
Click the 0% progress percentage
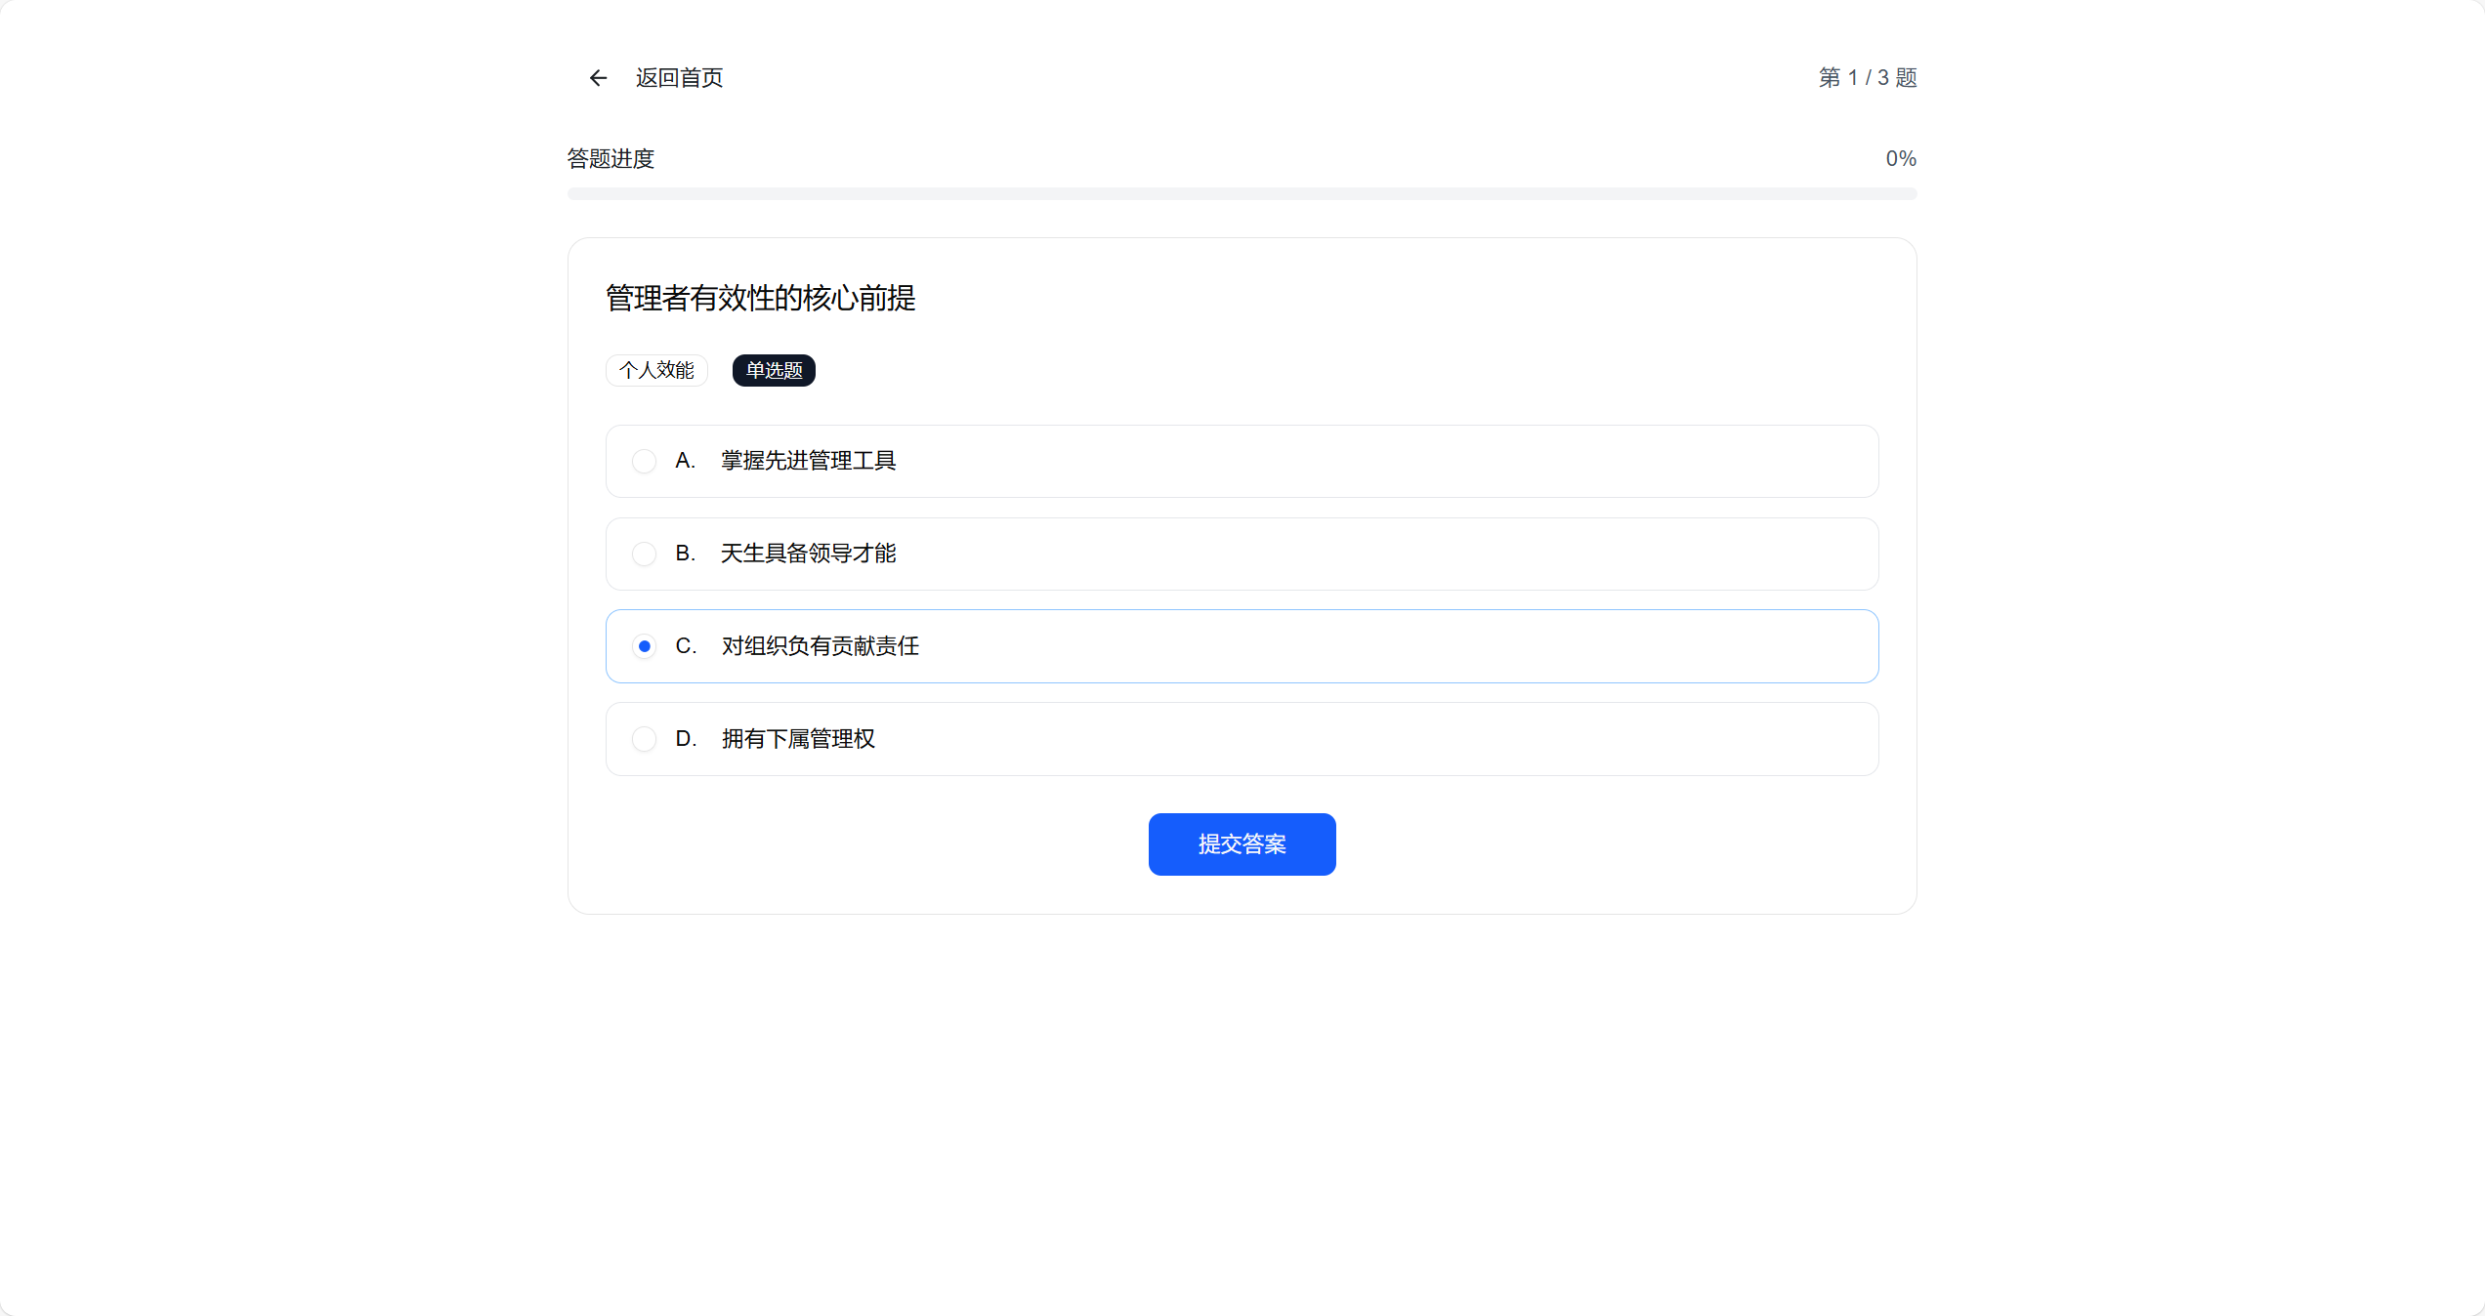(x=1900, y=159)
